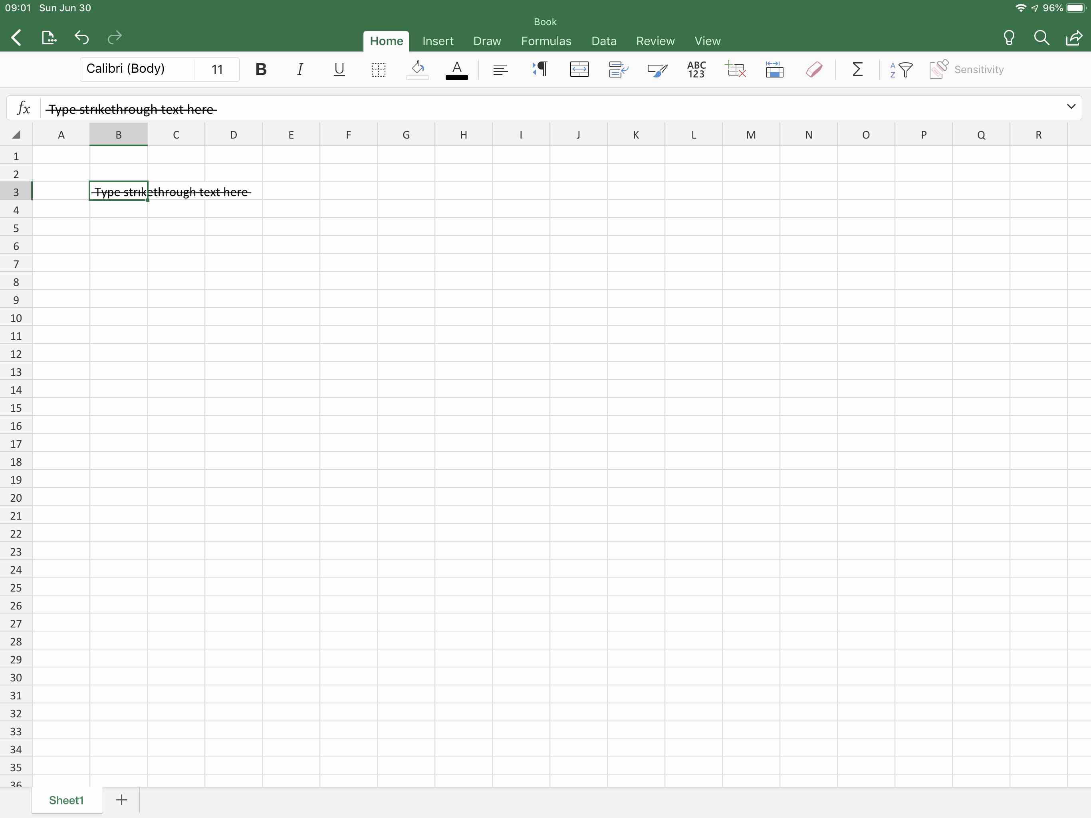
Task: Open the cell borders options
Action: pos(378,69)
